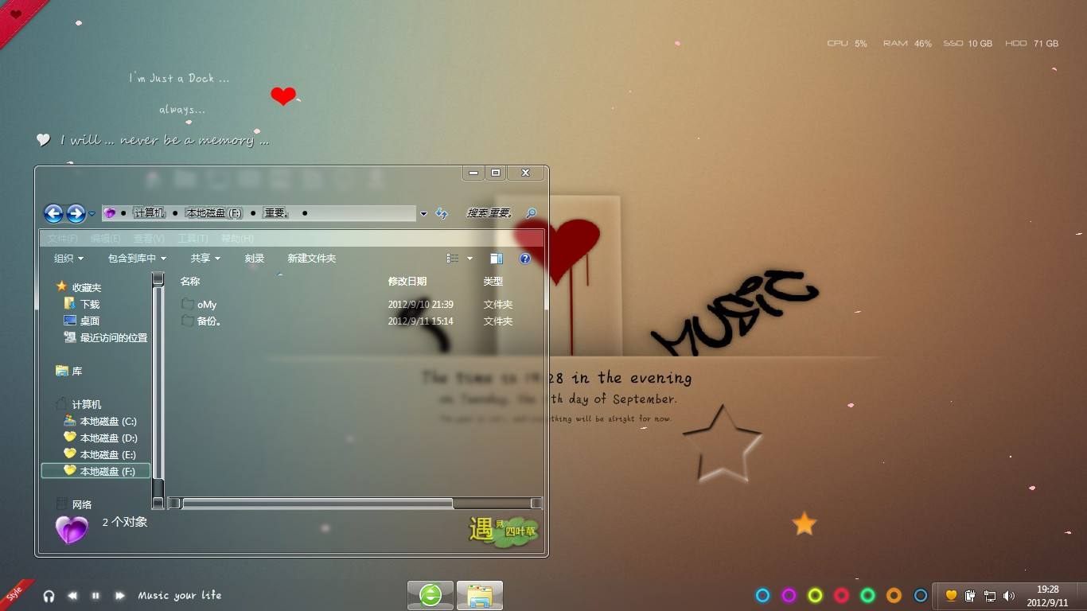Pause the music with the pause button
Image resolution: width=1087 pixels, height=611 pixels.
click(95, 596)
